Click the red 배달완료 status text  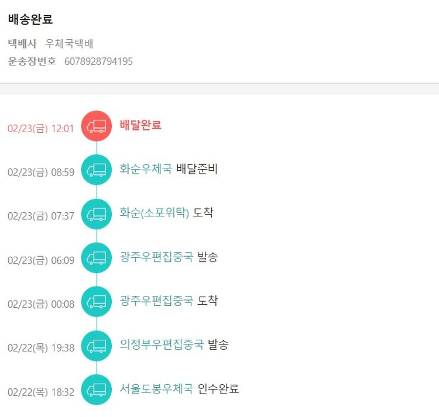pyautogui.click(x=140, y=125)
